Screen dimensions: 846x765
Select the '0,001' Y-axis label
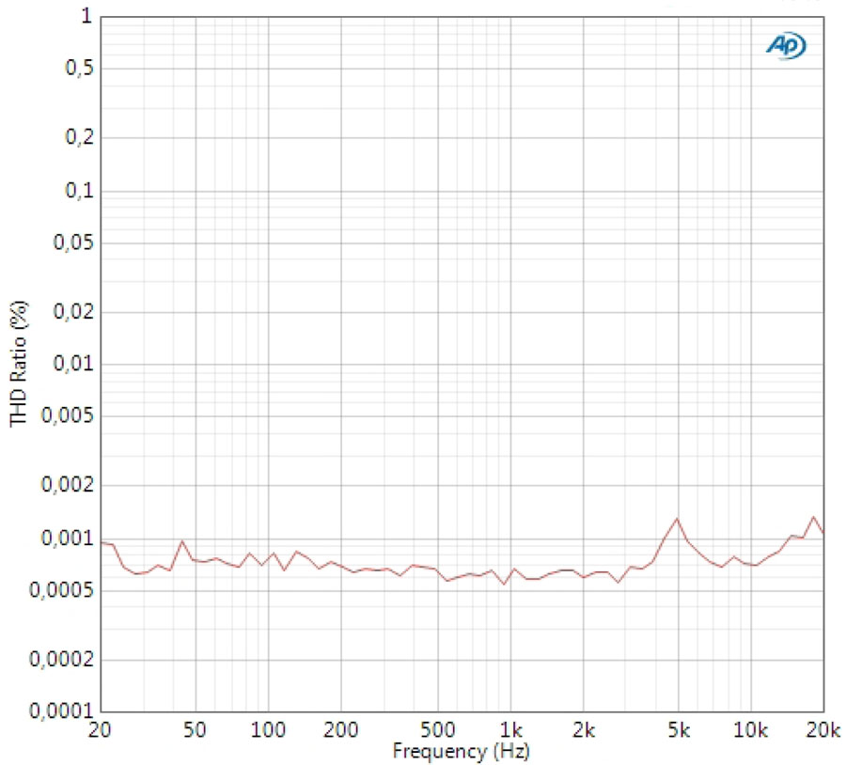(x=68, y=538)
